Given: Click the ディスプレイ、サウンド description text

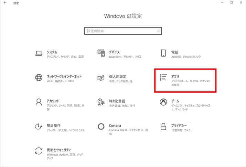Looking at the screenshot, I should click(65, 57).
